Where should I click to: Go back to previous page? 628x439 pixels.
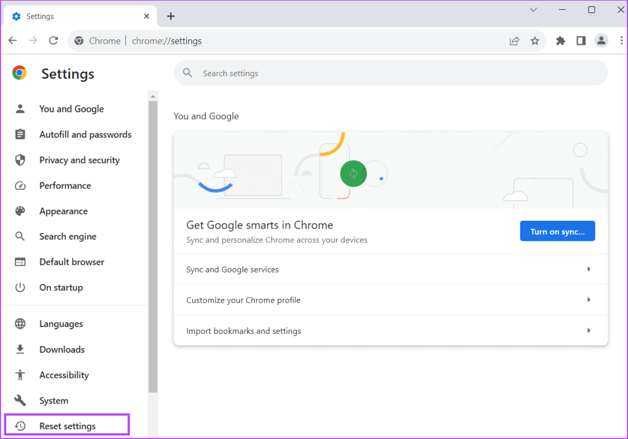click(13, 41)
